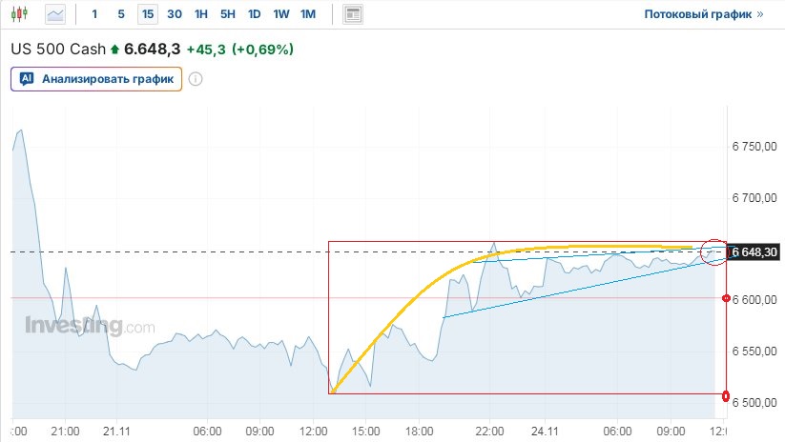Switch to the 15 minute interval
The height and width of the screenshot is (442, 785).
coord(148,14)
